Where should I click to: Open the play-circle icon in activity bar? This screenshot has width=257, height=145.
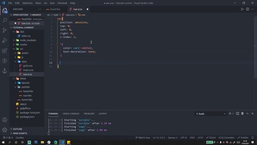coord(4,61)
